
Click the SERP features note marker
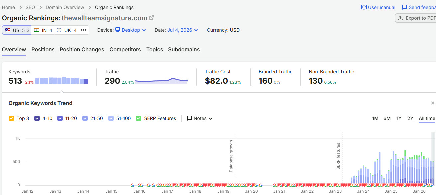coord(338,156)
